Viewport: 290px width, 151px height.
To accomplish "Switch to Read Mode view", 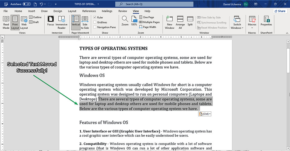I will tap(6, 22).
